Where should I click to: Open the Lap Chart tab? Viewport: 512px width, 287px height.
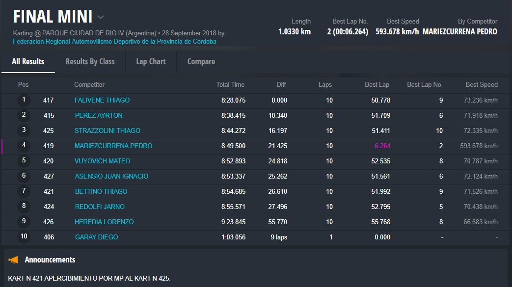(151, 61)
